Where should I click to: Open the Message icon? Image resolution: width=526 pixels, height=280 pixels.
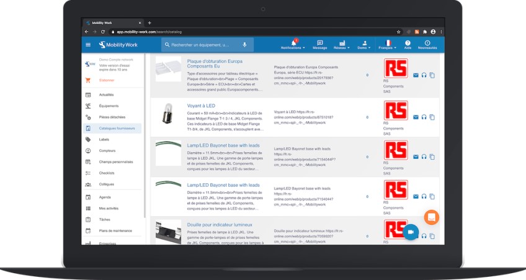coord(319,45)
